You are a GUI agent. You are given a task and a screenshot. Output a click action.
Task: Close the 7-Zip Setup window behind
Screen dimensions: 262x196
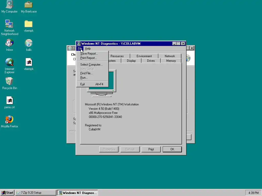192,48
